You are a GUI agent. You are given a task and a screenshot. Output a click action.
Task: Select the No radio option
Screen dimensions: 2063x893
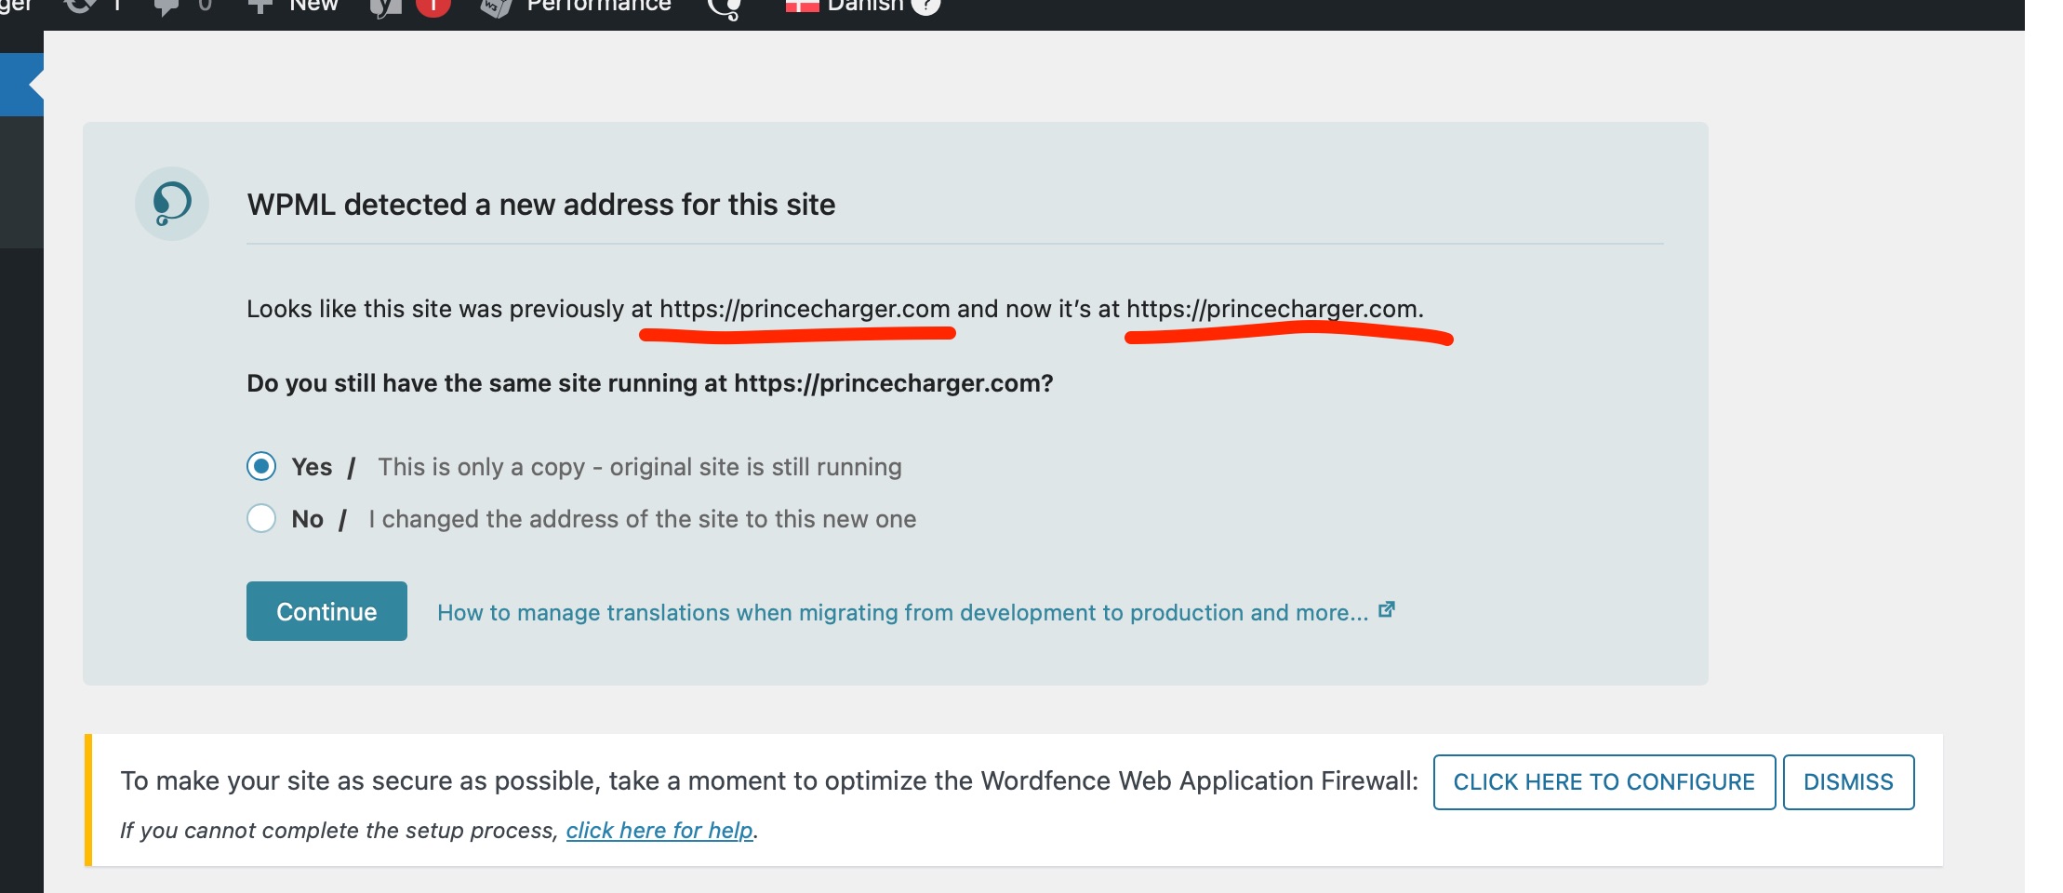(x=261, y=518)
